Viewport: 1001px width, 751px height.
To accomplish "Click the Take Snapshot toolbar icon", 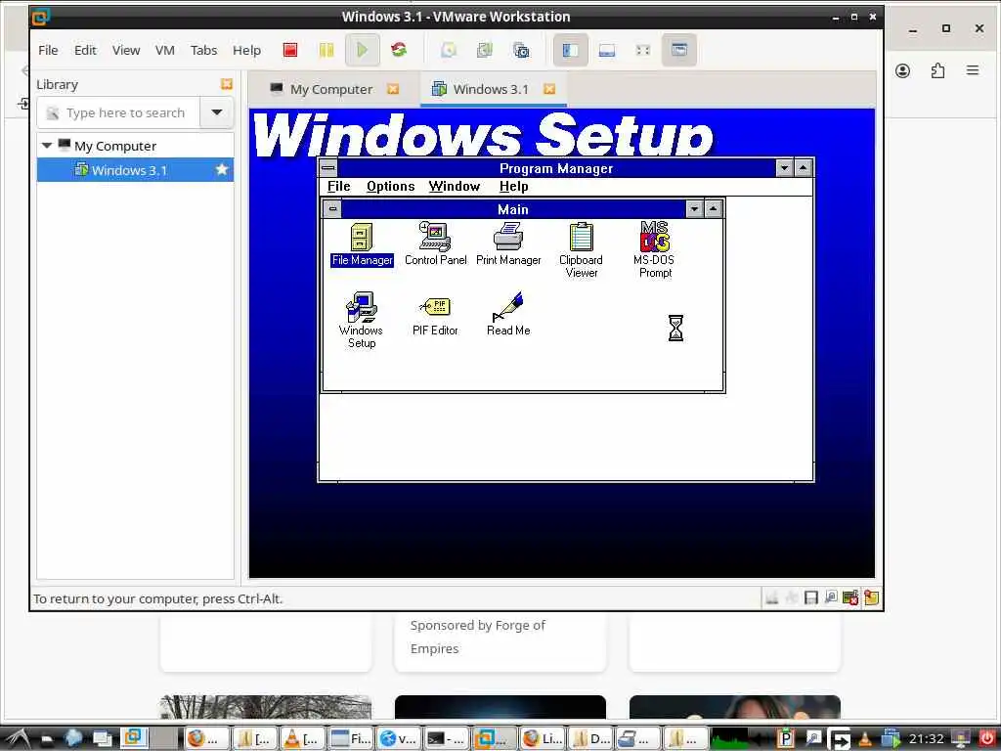I will 449,50.
